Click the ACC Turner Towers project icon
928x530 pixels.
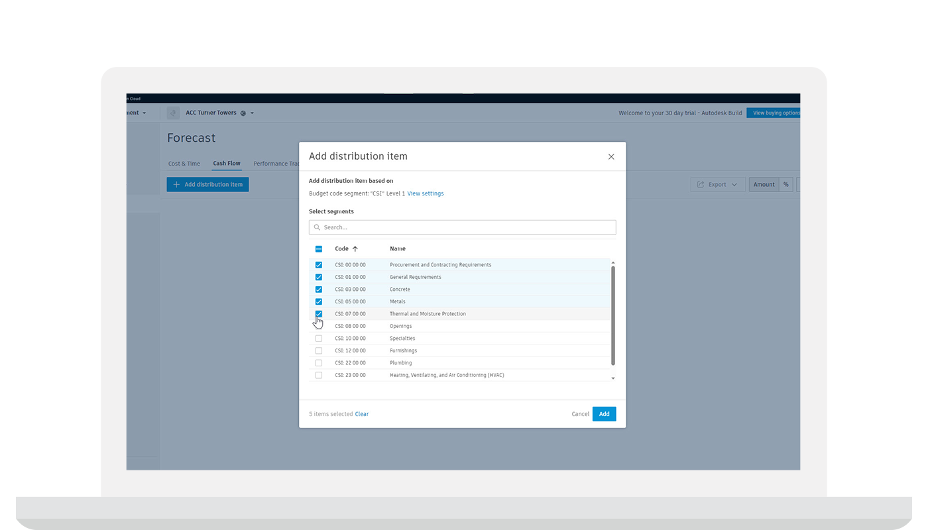(173, 113)
